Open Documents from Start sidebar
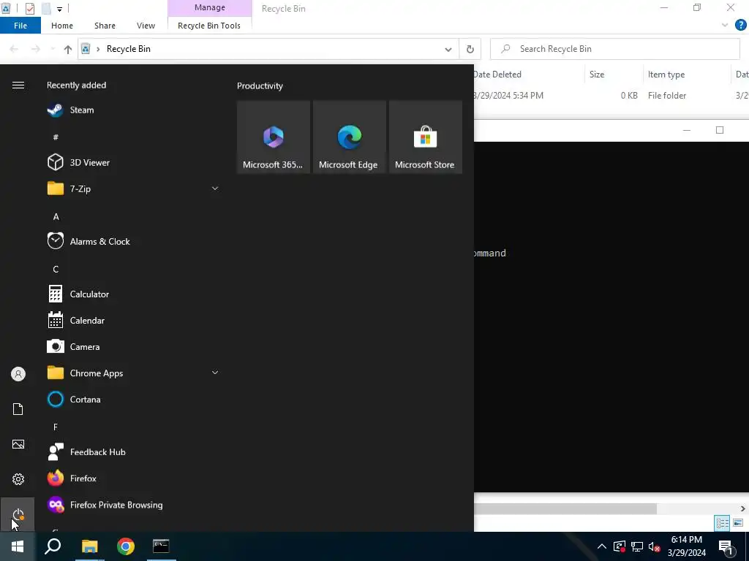Viewport: 749px width, 561px height. pos(18,409)
